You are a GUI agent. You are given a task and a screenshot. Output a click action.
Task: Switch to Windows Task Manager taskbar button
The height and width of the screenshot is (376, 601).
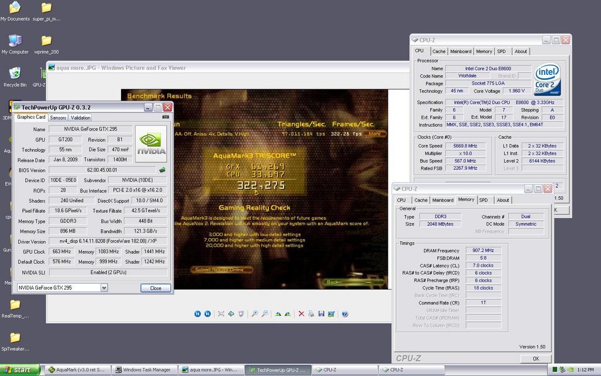pyautogui.click(x=146, y=370)
